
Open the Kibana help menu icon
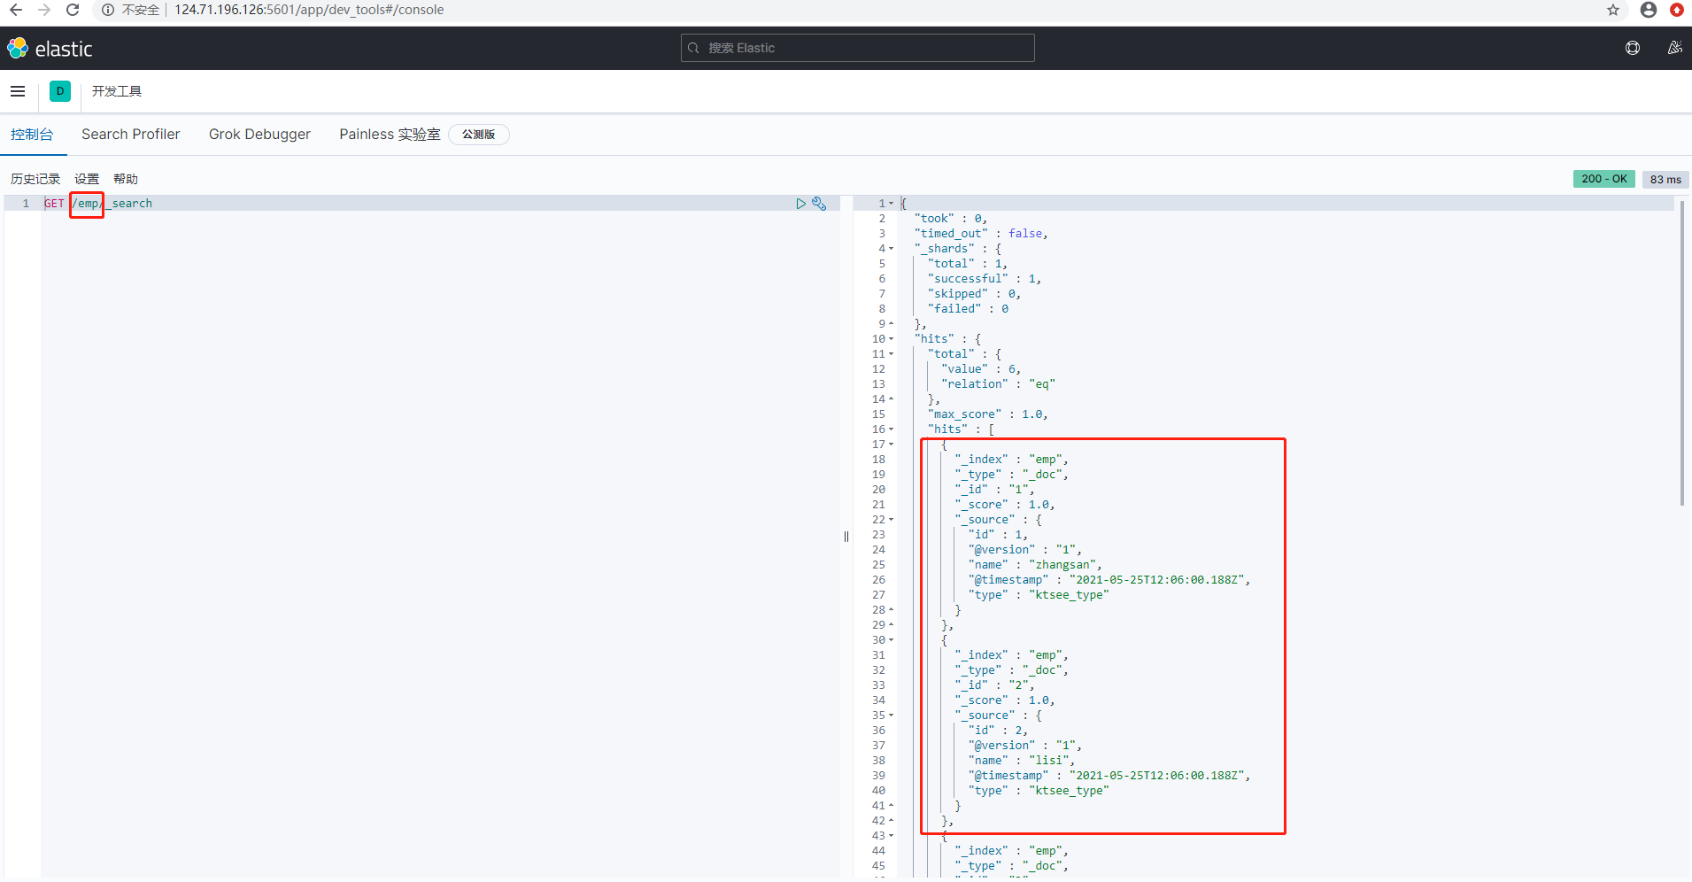point(1633,48)
